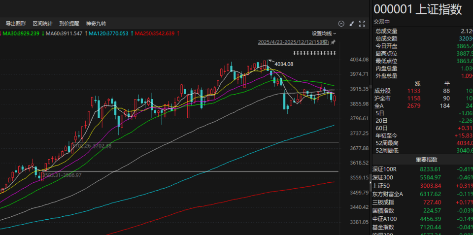Select the MA120:3770.053 label
Viewport: 473px width, 235px height.
click(108, 34)
